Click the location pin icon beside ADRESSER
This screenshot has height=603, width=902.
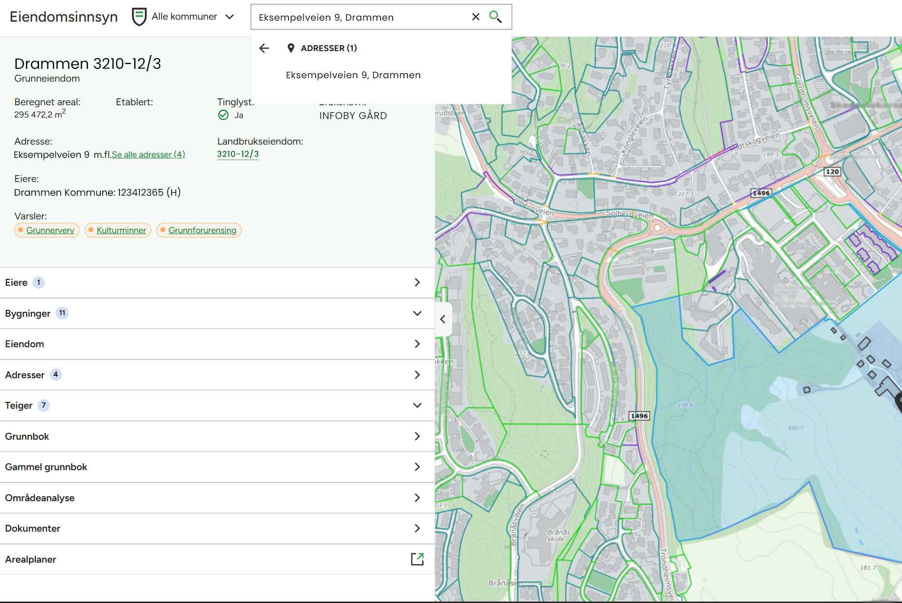(291, 48)
